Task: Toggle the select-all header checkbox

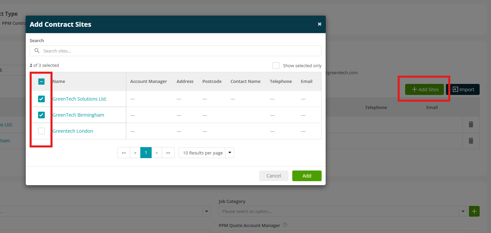Action: tap(41, 82)
